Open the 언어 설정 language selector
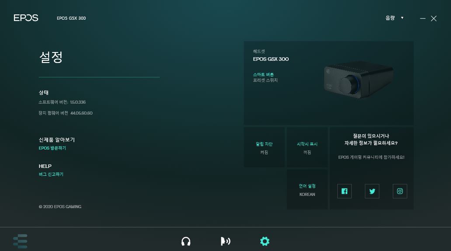This screenshot has height=251, width=451. coord(307,190)
